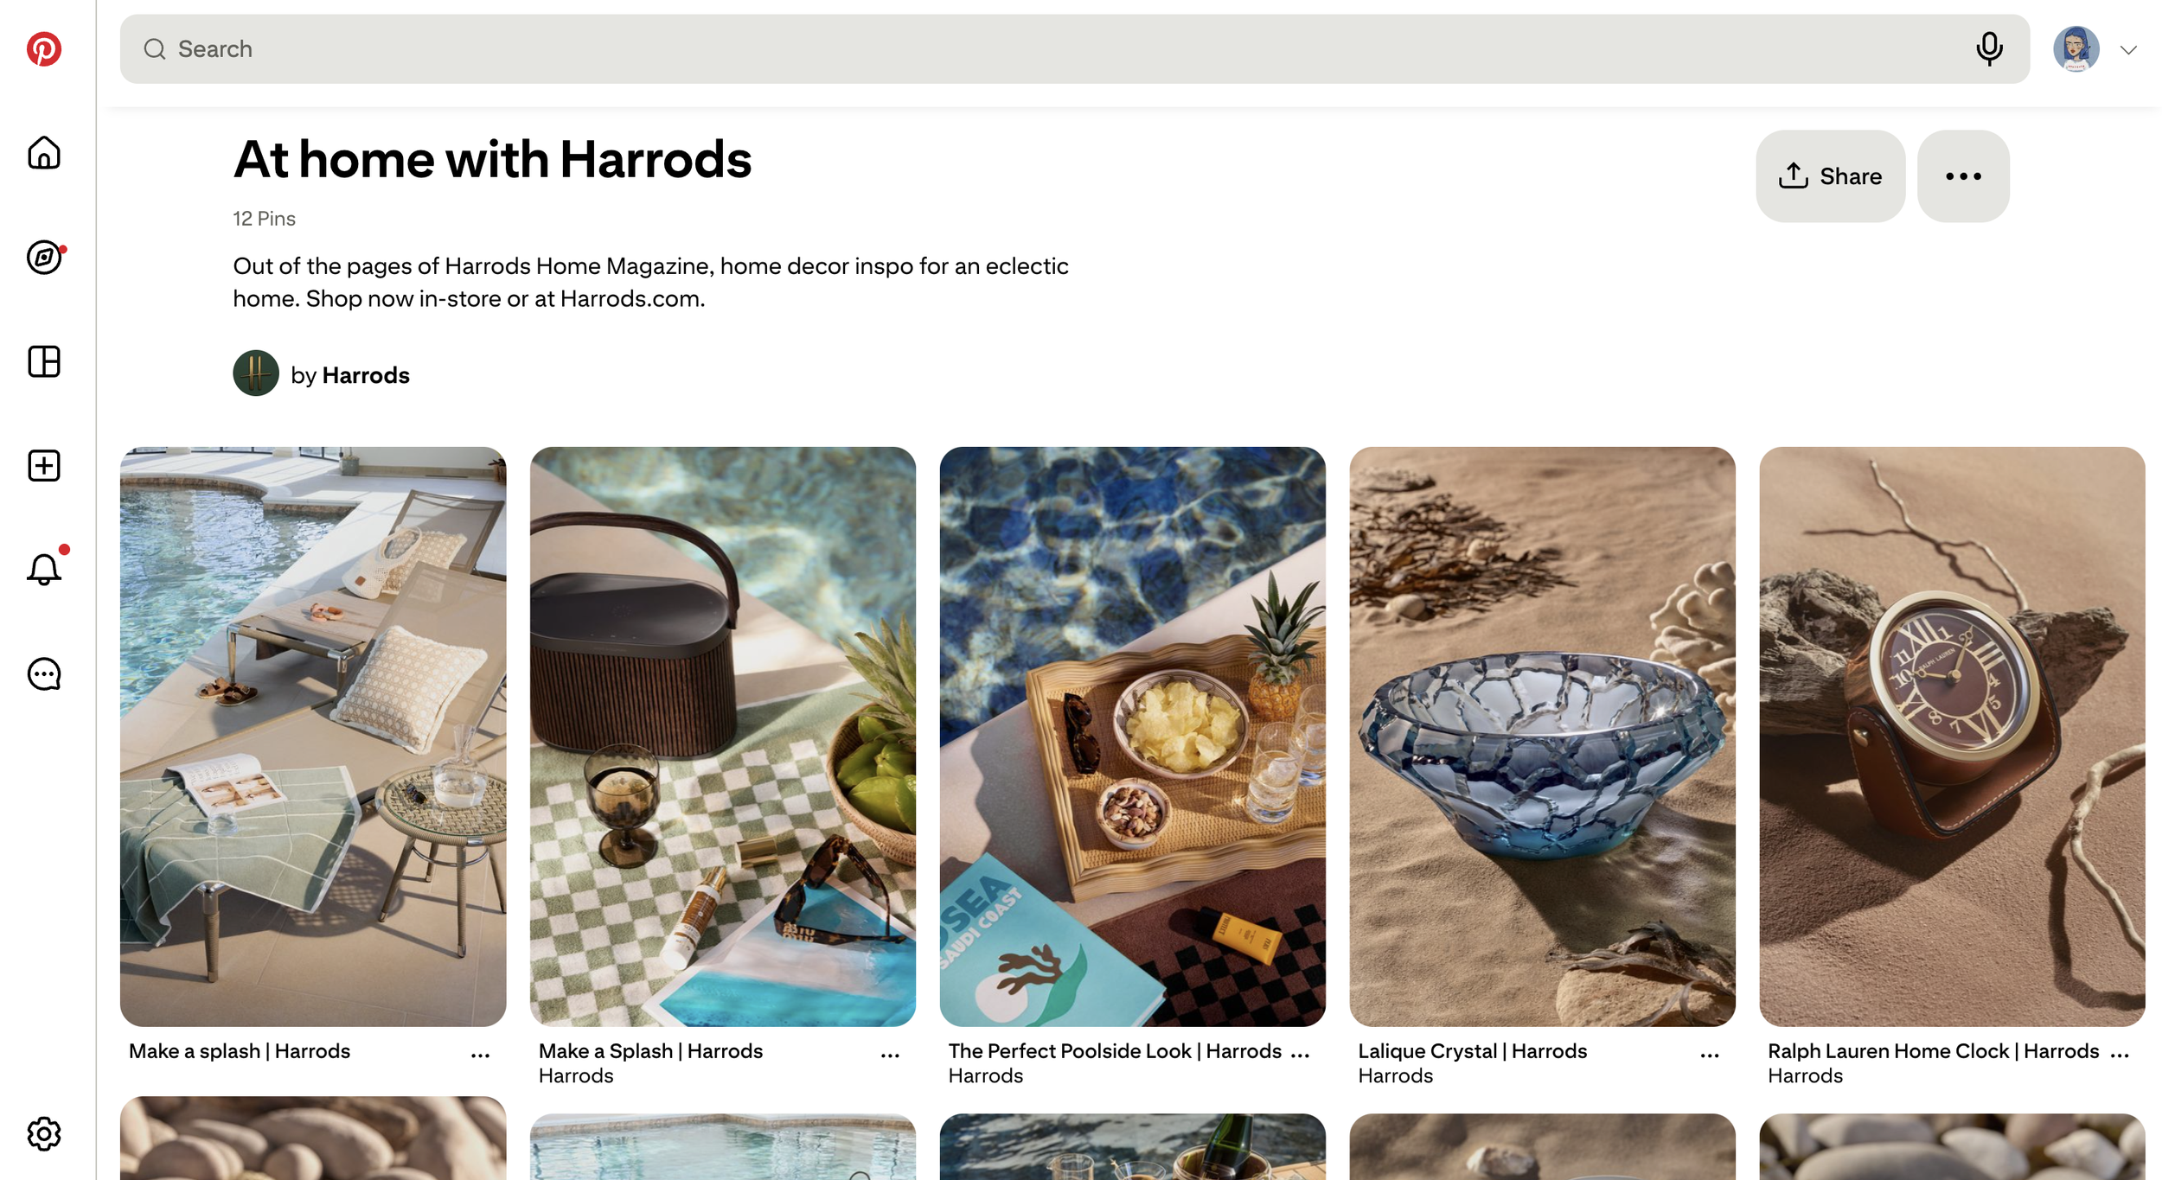
Task: Open more options for Ralph Lauren Clock pin
Action: pyautogui.click(x=2119, y=1055)
